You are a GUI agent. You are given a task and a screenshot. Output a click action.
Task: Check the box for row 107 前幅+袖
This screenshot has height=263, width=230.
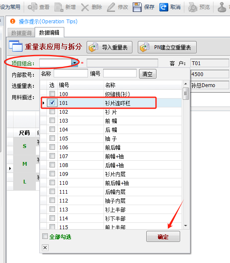52,156
